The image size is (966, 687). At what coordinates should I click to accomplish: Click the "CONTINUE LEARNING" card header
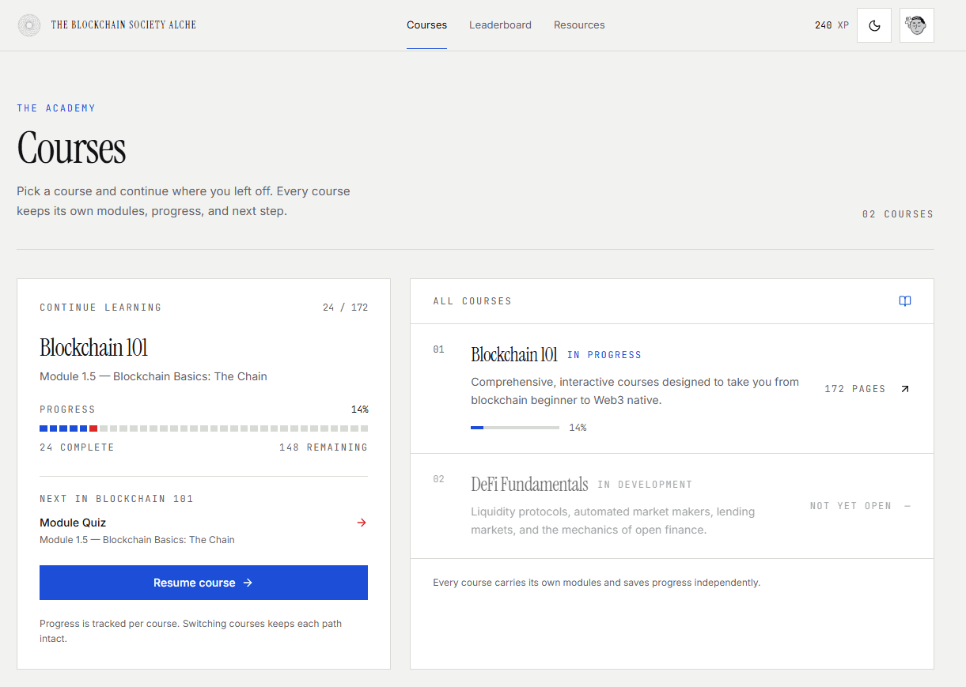[x=100, y=308]
